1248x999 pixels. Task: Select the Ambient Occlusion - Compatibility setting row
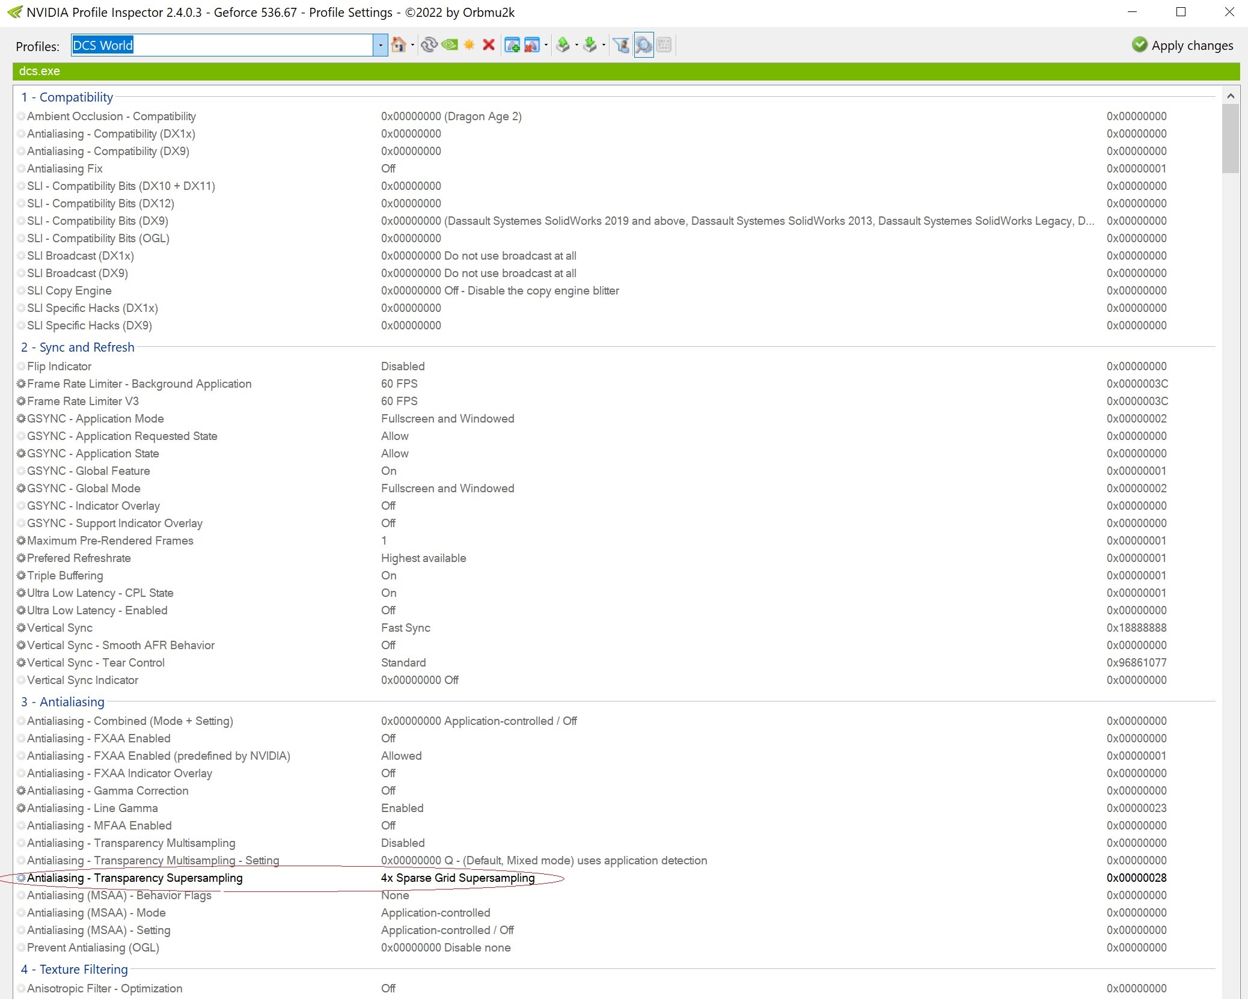(x=616, y=116)
